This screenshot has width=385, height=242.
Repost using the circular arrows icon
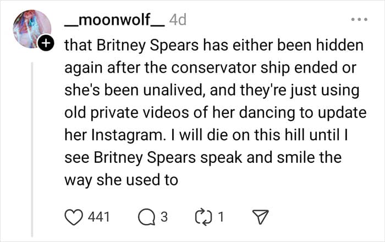point(203,217)
